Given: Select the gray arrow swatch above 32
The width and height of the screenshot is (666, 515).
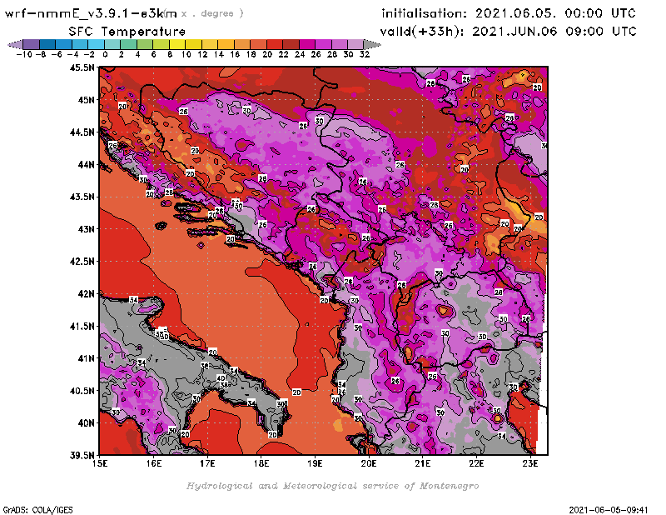Looking at the screenshot, I should [372, 45].
